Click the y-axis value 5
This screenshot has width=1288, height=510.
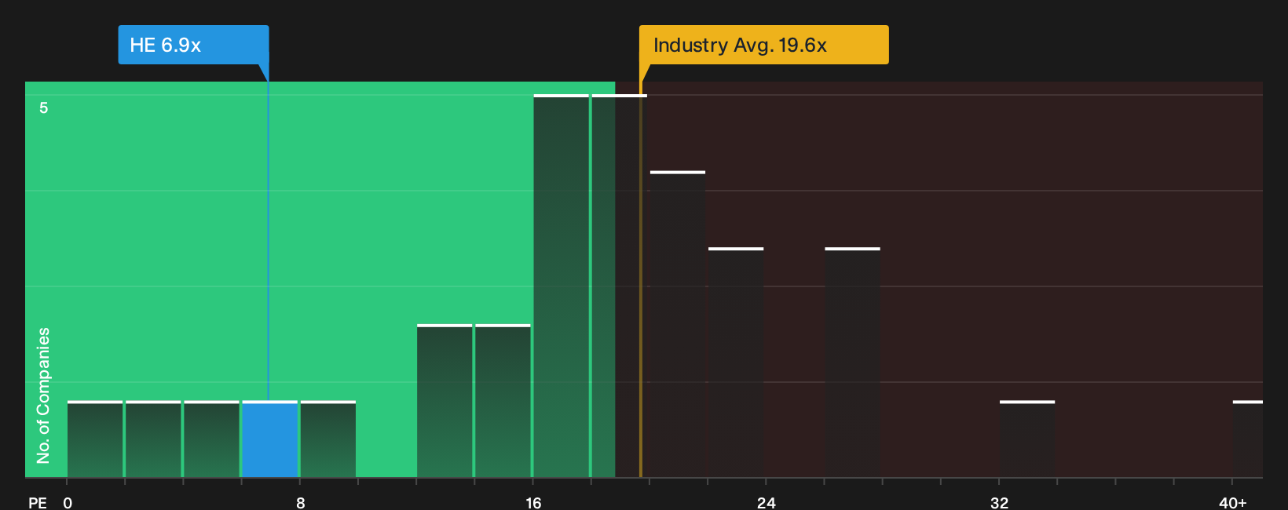click(44, 107)
